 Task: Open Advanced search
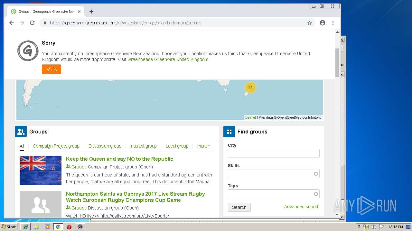pos(302,207)
